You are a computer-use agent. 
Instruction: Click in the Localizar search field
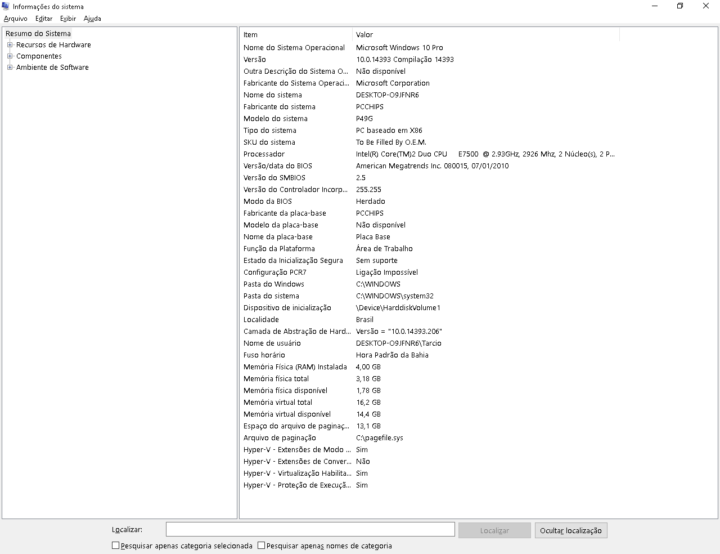310,530
